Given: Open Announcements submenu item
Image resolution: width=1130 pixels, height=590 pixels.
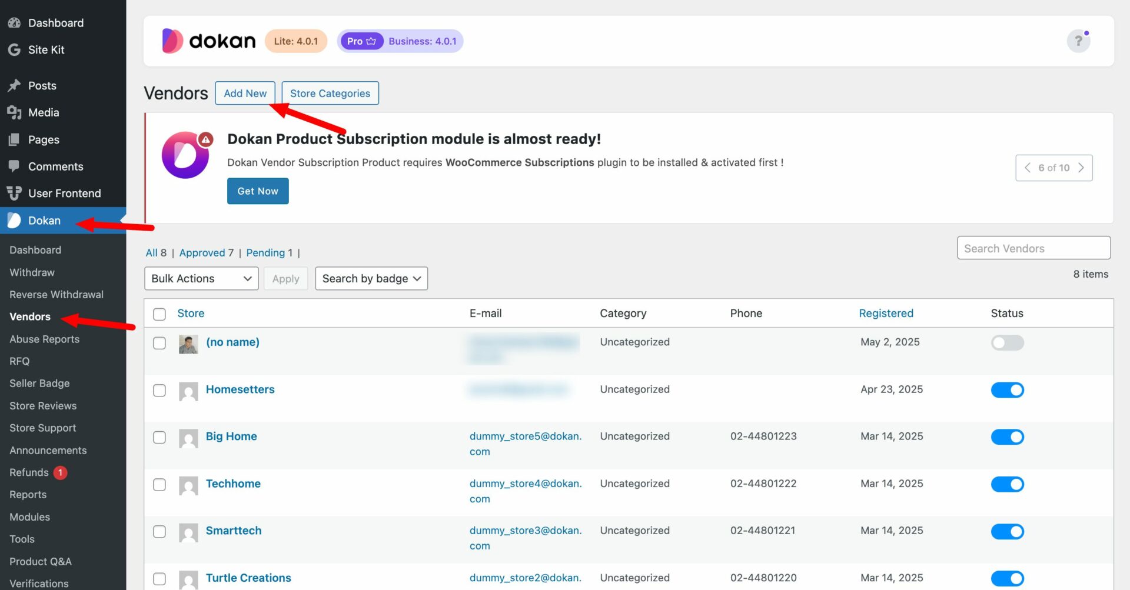Looking at the screenshot, I should [x=48, y=450].
